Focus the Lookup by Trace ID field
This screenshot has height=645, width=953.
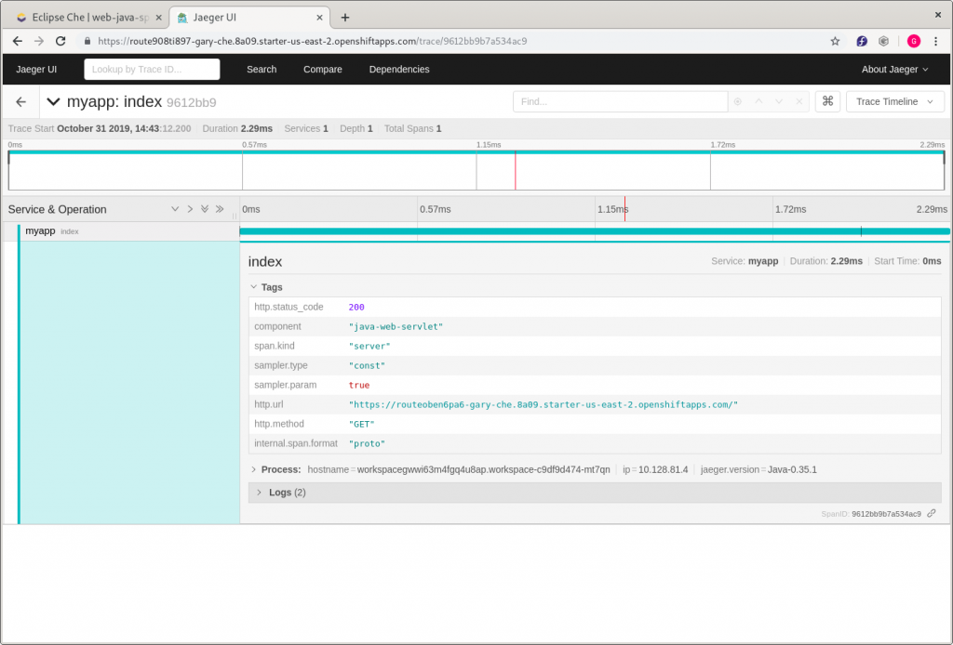152,69
